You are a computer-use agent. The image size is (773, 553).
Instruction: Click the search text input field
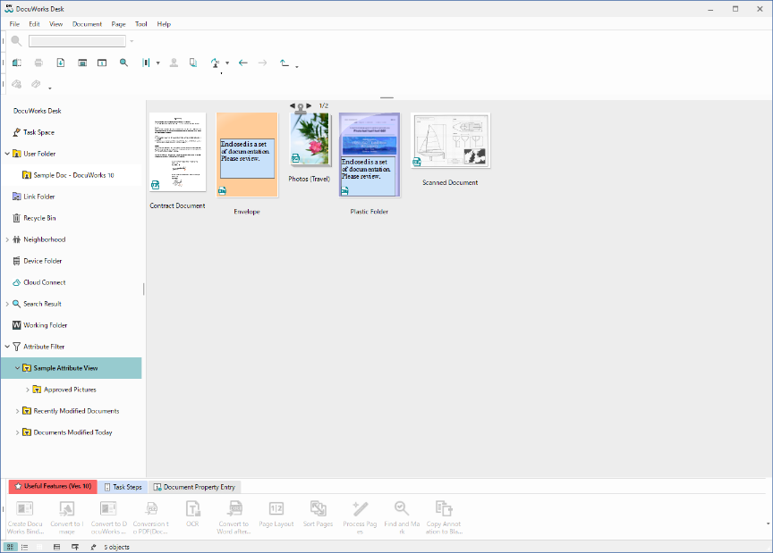pos(77,41)
